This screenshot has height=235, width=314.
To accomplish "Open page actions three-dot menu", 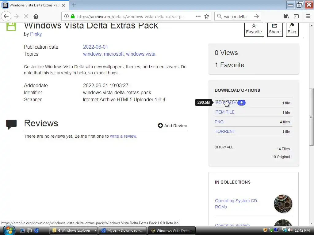I will (198, 17).
